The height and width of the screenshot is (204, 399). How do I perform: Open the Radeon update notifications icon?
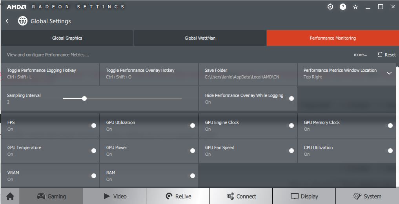(x=330, y=7)
